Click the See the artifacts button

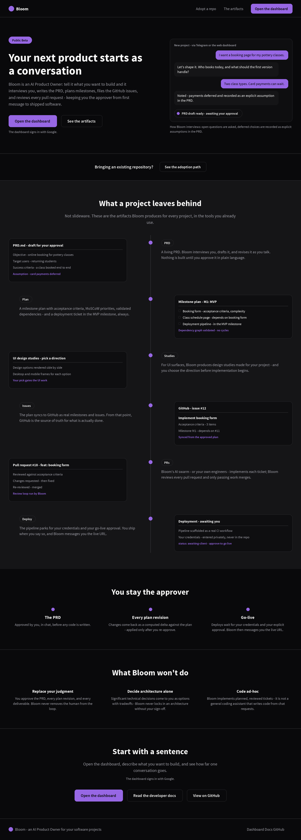tap(81, 121)
